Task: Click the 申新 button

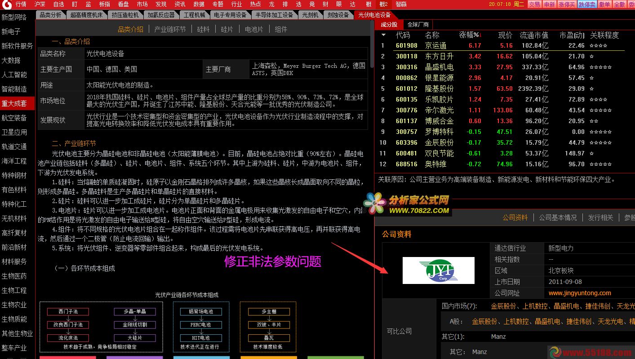Action: (549, 4)
